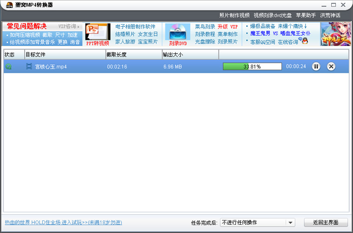Viewport: 353px width, 233px height.
Task: Click the 00:00:24 elapsed time value
Action: pos(296,66)
